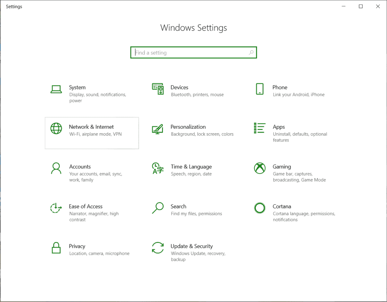Screen dimensions: 387x302
Task: Click 'Find my files, permissions' text
Action: coord(197,214)
